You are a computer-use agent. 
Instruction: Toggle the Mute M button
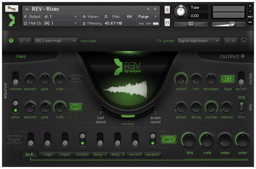pyautogui.click(x=167, y=22)
